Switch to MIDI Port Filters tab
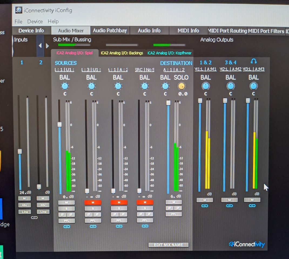289x259 pixels. [266, 31]
